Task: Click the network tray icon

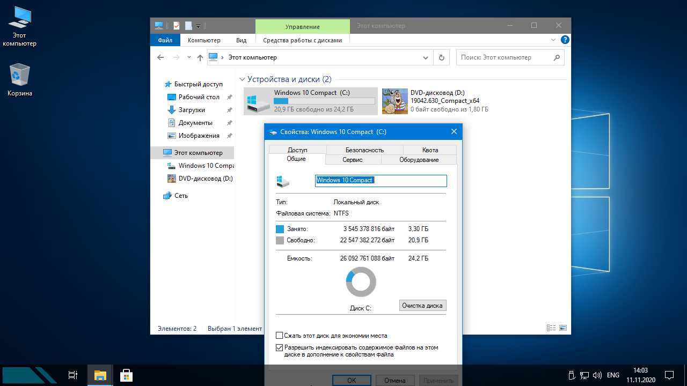Action: (x=585, y=375)
